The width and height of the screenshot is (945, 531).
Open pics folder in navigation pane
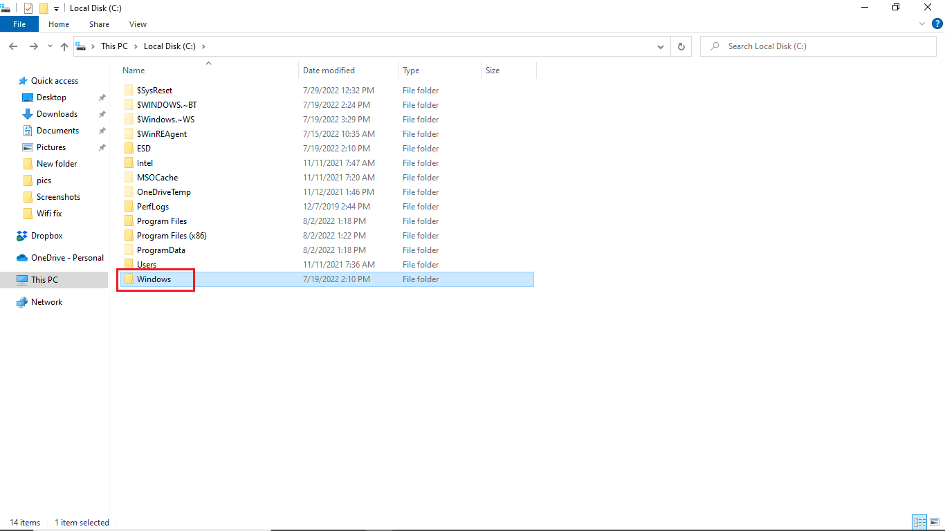pyautogui.click(x=44, y=180)
